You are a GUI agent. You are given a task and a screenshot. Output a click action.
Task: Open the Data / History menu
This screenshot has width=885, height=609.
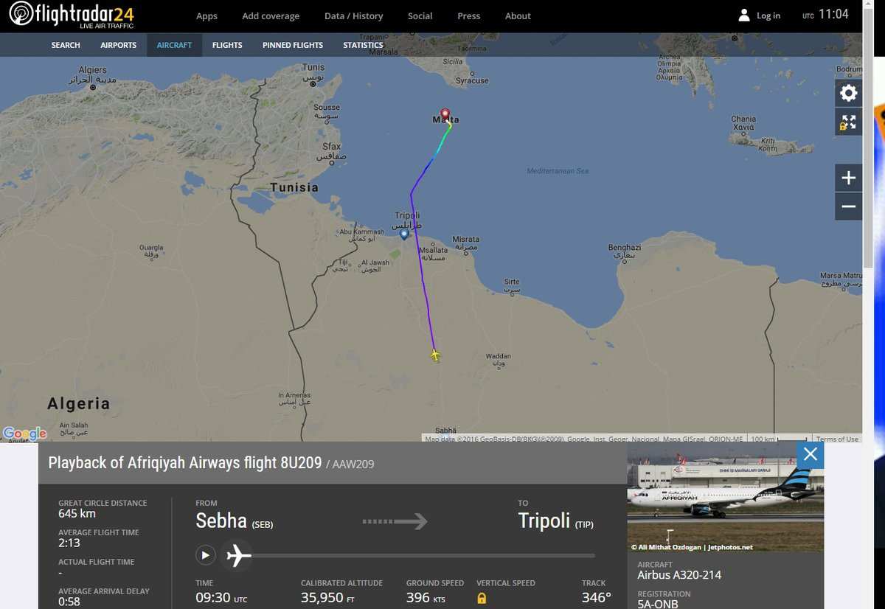pos(353,16)
